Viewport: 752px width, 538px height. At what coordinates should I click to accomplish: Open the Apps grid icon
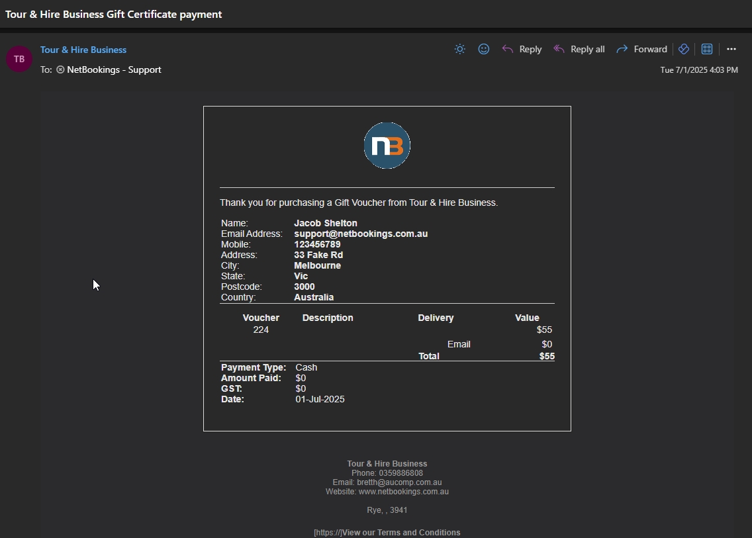tap(707, 49)
